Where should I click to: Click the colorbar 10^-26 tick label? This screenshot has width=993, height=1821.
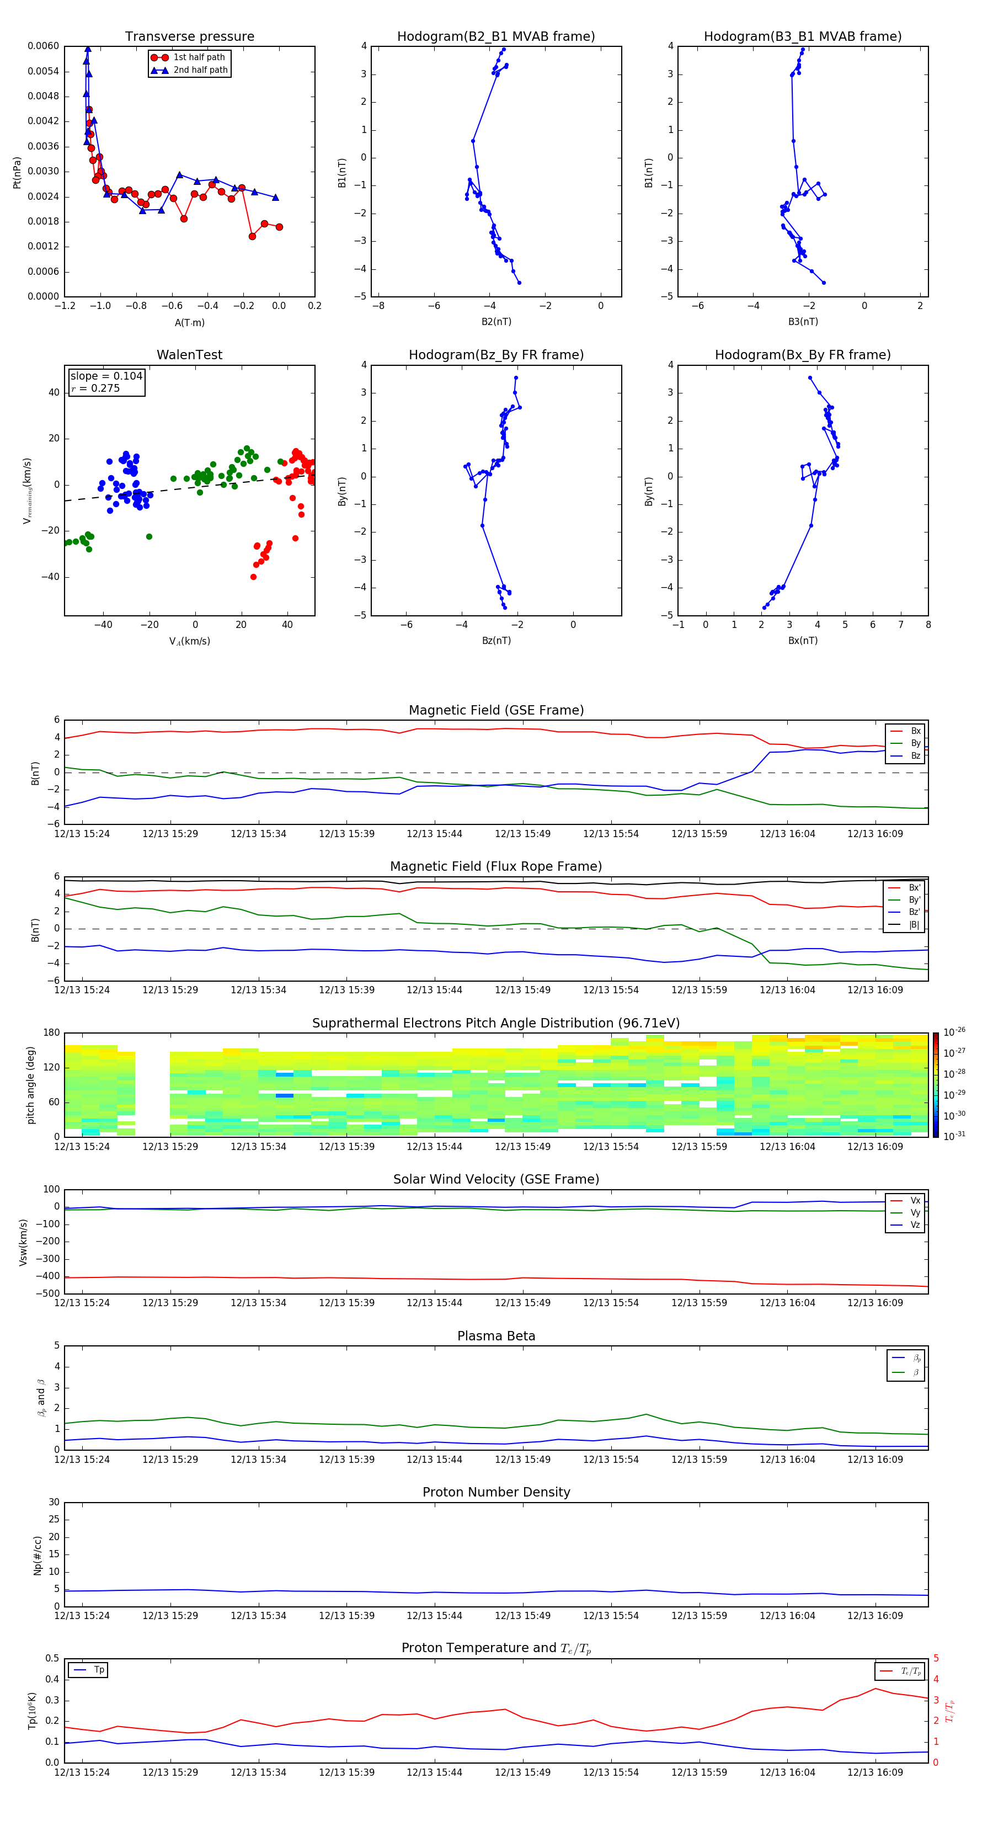pos(954,1032)
